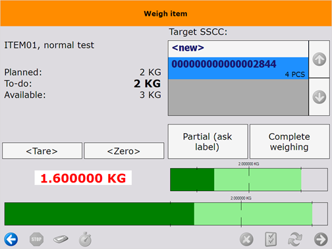Click the Weigh item title bar
Screen dimensions: 332x249
(x=166, y=13)
